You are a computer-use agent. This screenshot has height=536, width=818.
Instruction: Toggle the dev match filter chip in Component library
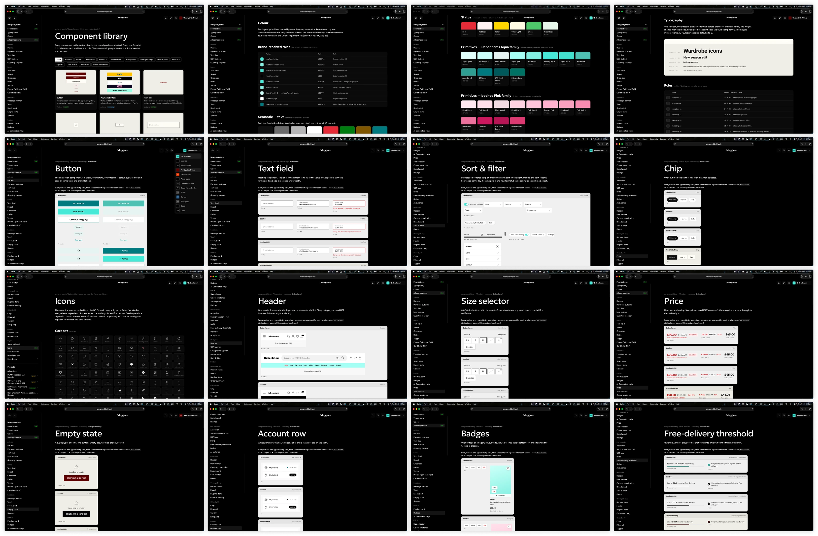pyautogui.click(x=73, y=64)
